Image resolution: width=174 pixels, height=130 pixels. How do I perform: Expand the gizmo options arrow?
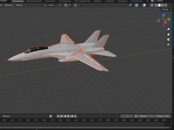point(140,5)
